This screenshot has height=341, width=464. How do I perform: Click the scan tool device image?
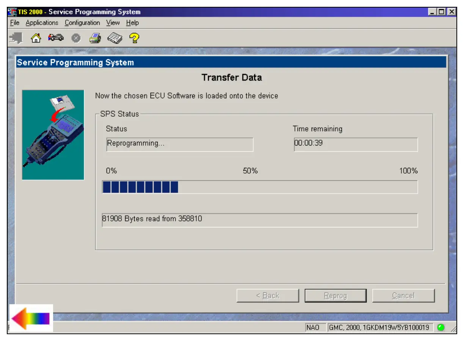click(53, 135)
